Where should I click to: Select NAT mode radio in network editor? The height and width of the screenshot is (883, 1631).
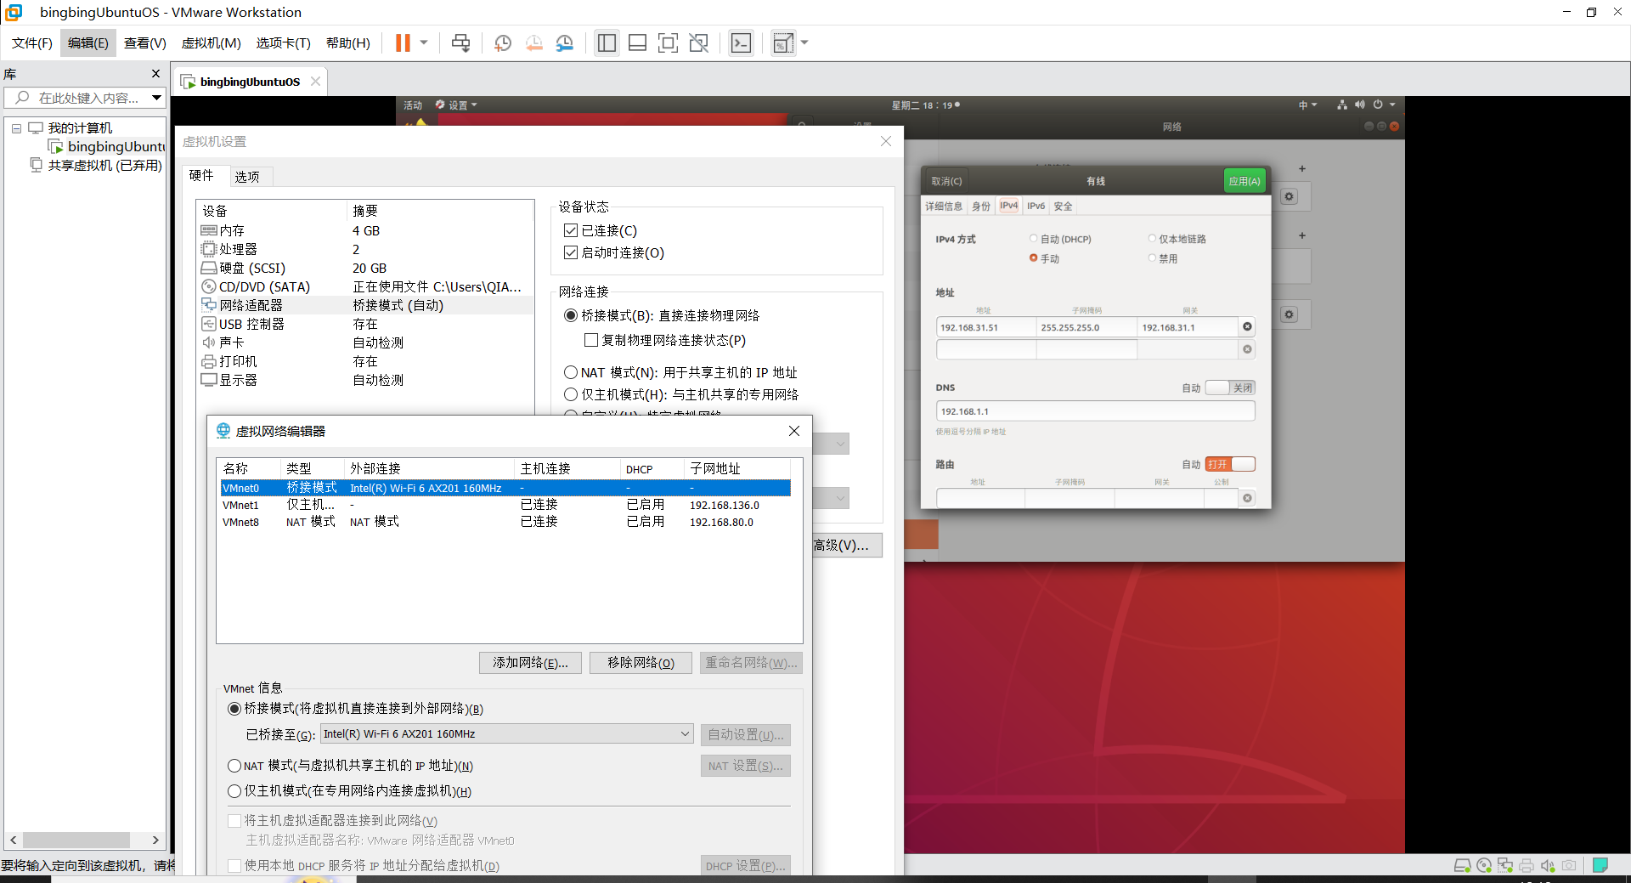coord(234,766)
